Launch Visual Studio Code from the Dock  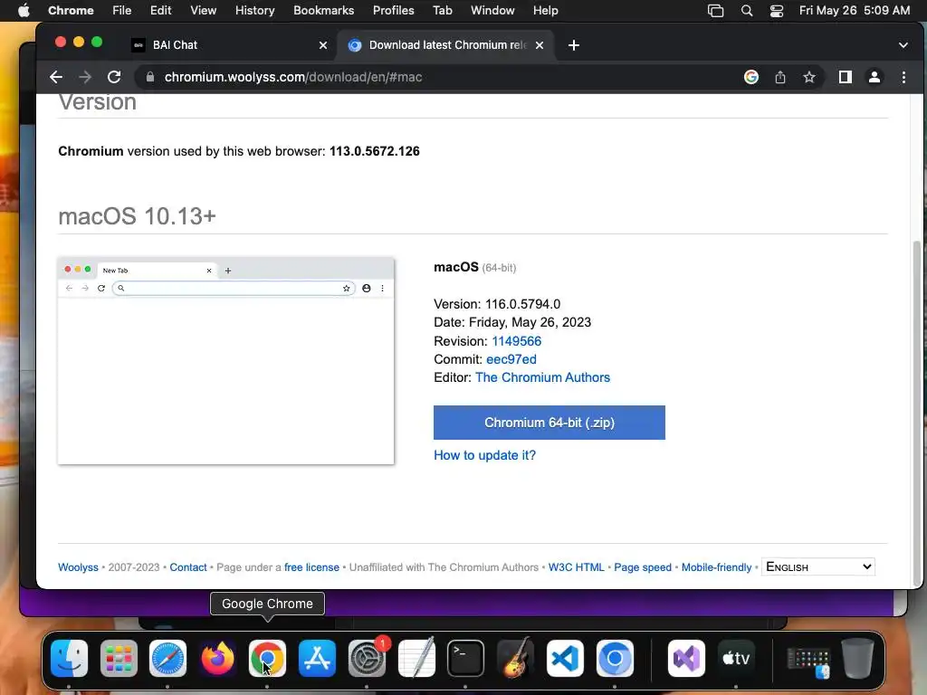coord(565,658)
